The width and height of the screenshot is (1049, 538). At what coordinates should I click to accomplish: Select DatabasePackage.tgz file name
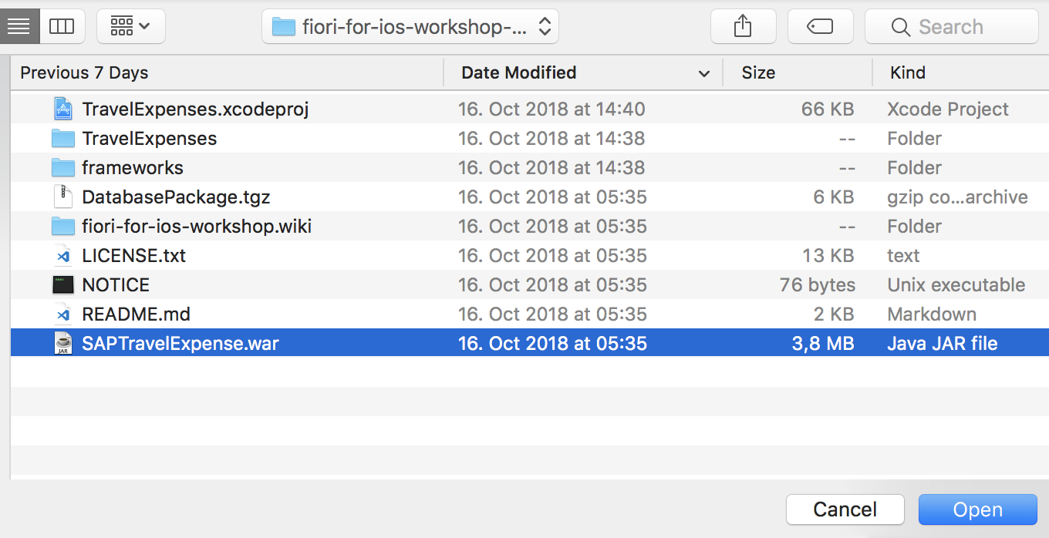tap(176, 197)
